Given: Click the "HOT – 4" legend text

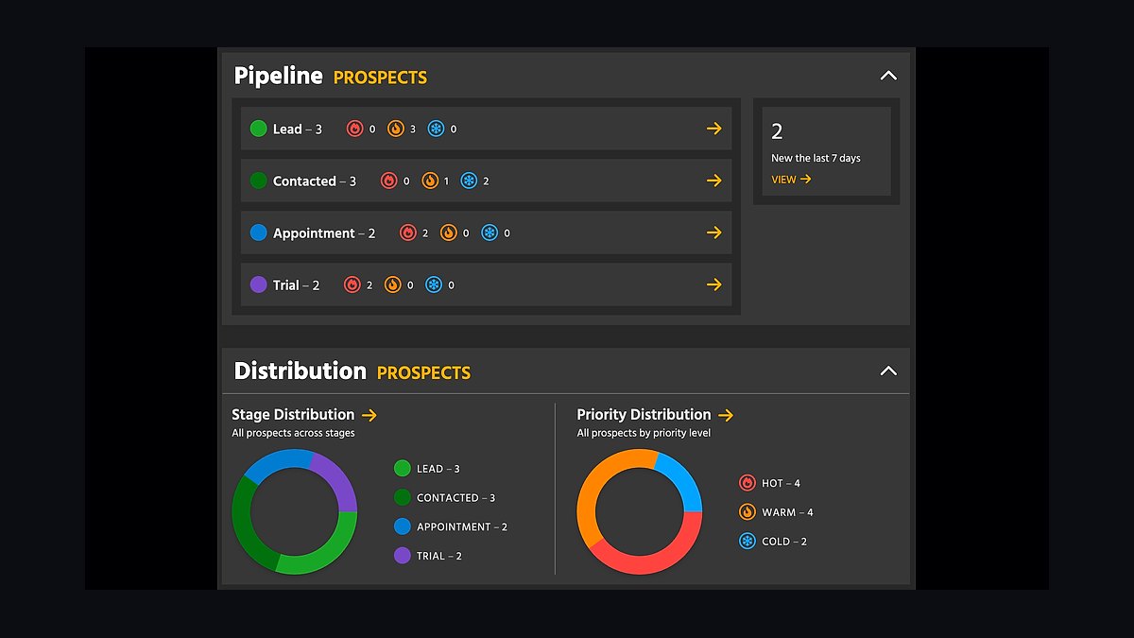Looking at the screenshot, I should (x=782, y=483).
